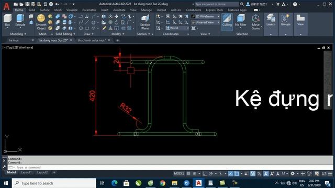Click the Open file icon in quick access toolbar
Viewport: 335px width, 188px height.
21,4
